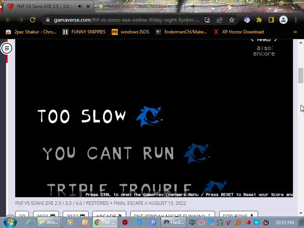Open the site hamburger menu button
Image resolution: width=304 pixels, height=228 pixels.
click(x=6, y=48)
